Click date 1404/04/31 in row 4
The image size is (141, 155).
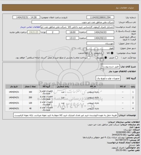pos(14,108)
